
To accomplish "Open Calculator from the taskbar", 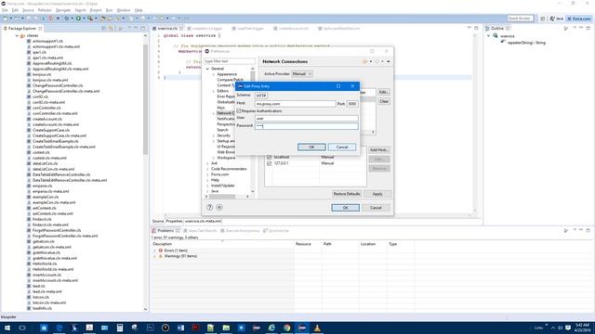I will (120, 328).
